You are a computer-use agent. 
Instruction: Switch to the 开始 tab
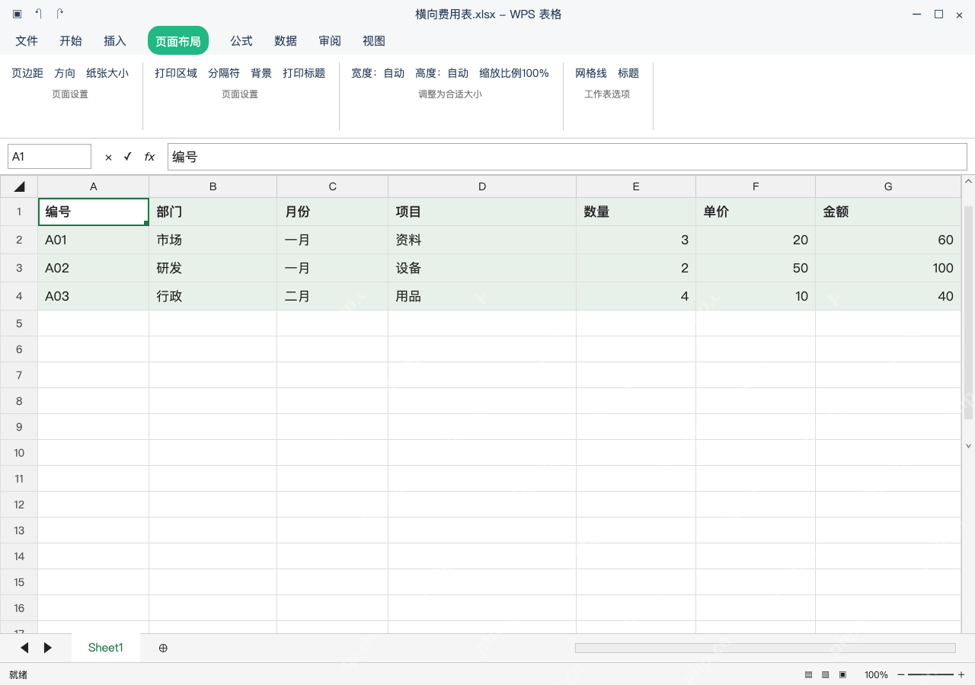tap(71, 41)
